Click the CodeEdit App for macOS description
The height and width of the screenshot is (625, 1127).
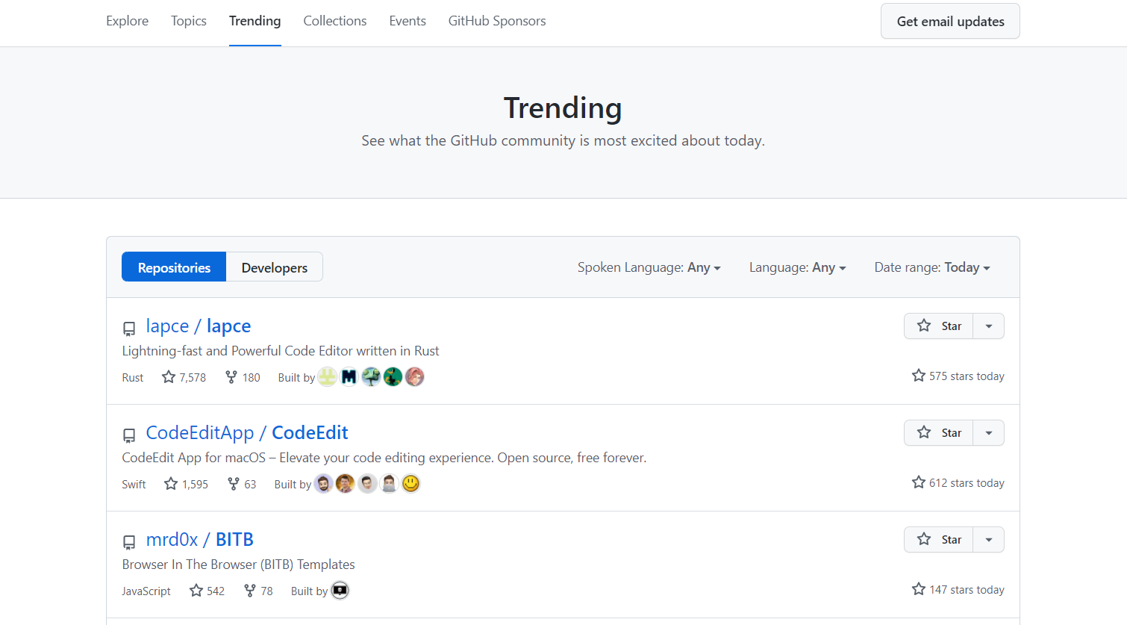click(x=384, y=457)
